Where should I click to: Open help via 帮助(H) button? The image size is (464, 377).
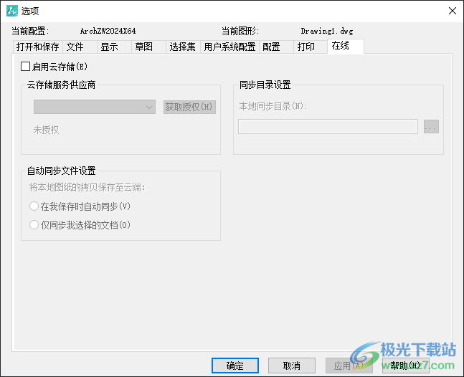405,366
